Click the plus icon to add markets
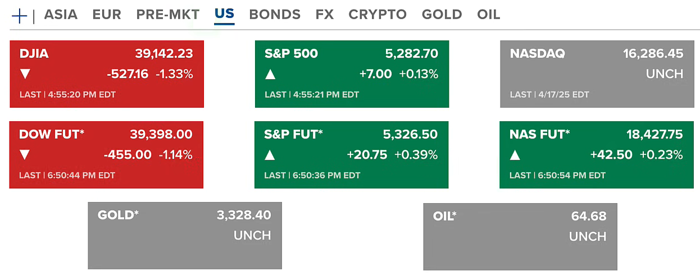Viewport: 700px width, 276px height. tap(19, 16)
